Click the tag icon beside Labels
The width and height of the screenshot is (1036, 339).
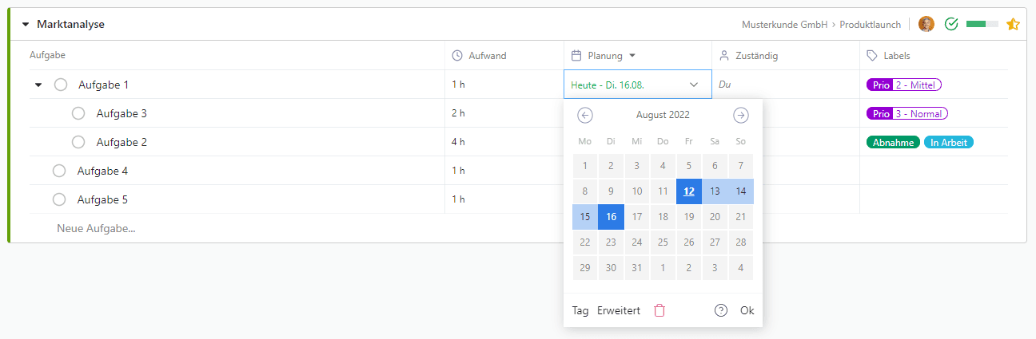[872, 56]
